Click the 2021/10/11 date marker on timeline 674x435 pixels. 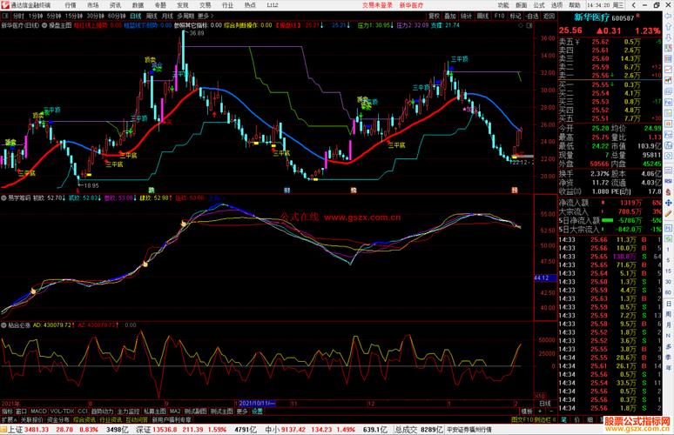(256, 404)
